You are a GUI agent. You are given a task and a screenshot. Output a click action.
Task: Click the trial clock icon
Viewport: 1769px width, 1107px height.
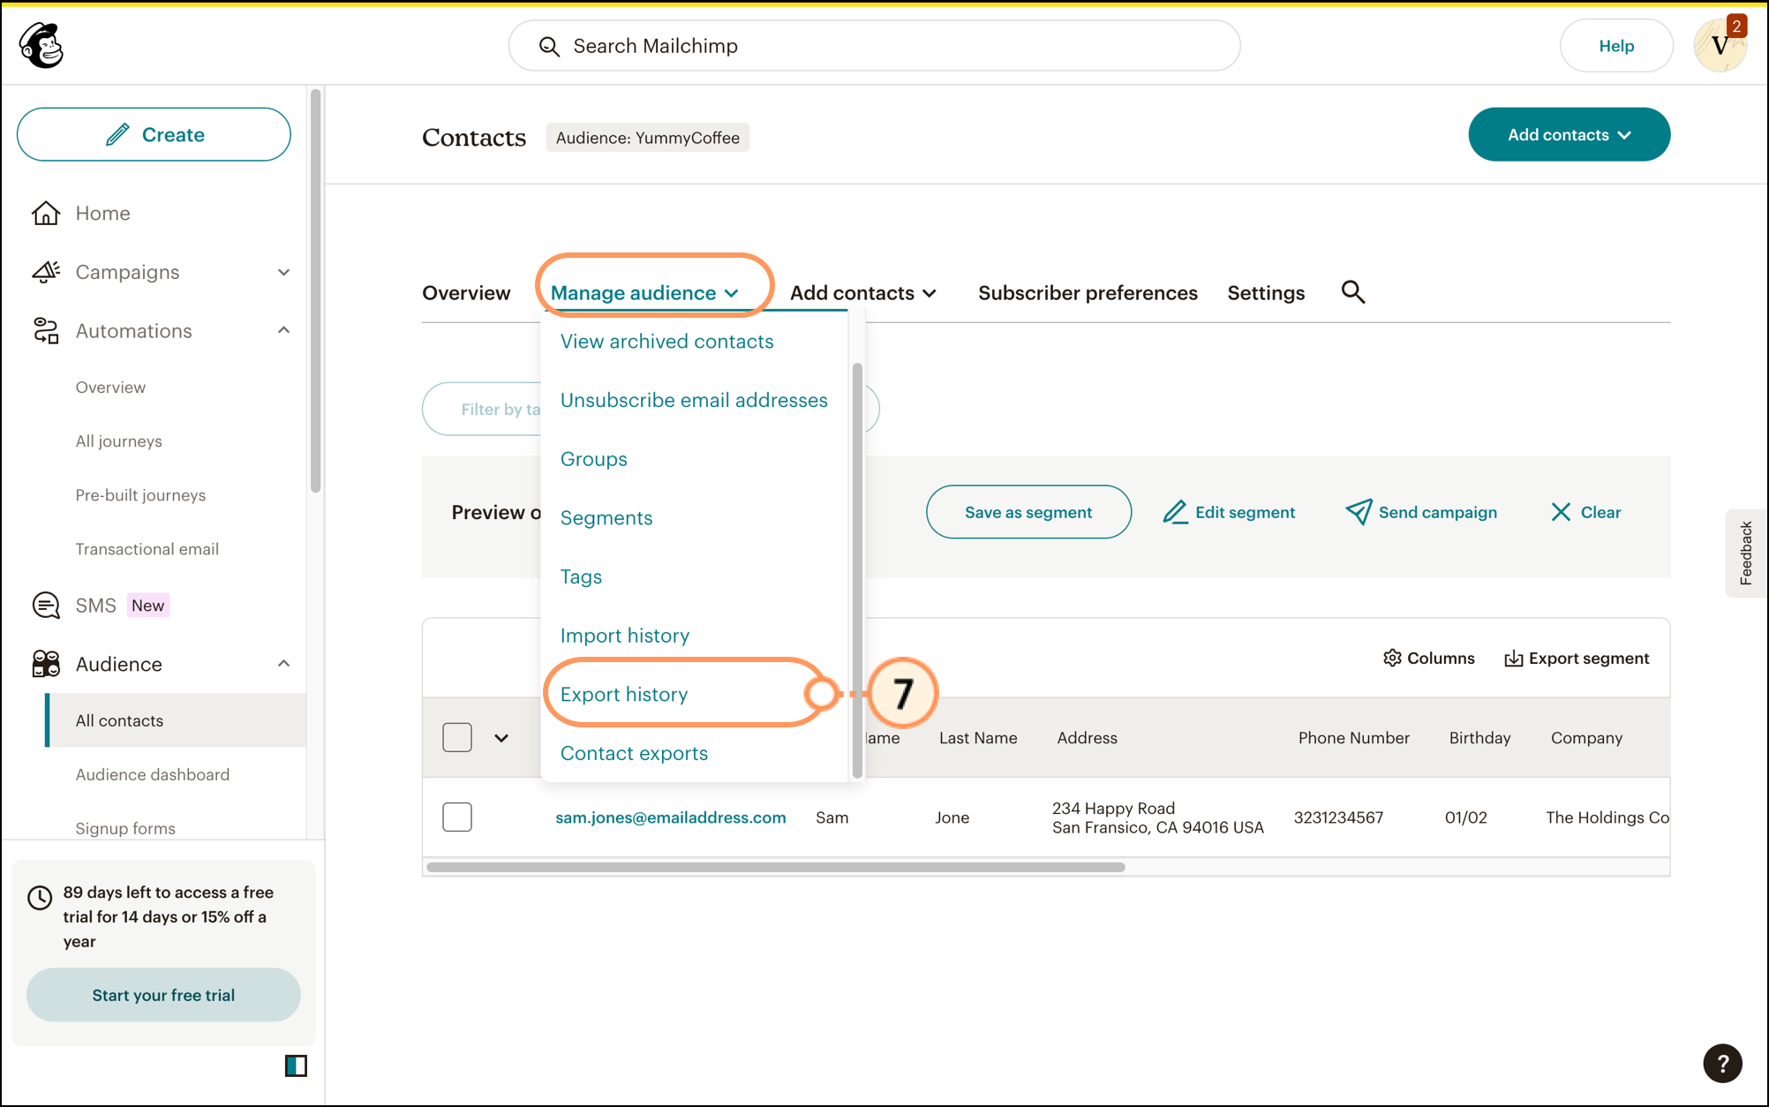pos(40,898)
